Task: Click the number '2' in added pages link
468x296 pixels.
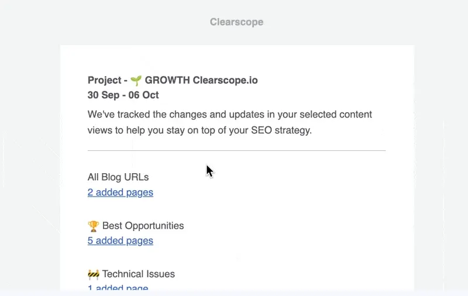Action: click(90, 192)
